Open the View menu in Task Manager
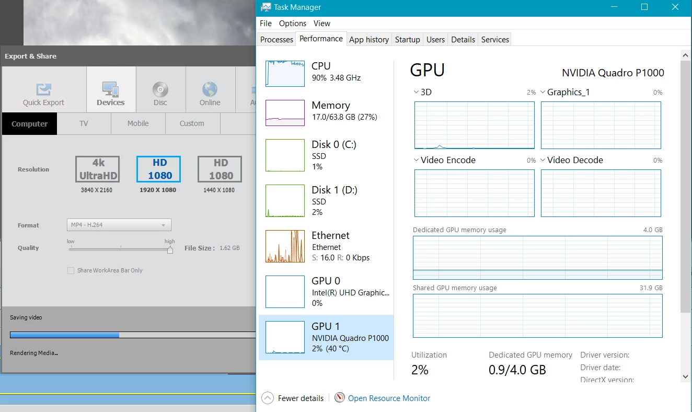The height and width of the screenshot is (412, 692). pyautogui.click(x=322, y=23)
